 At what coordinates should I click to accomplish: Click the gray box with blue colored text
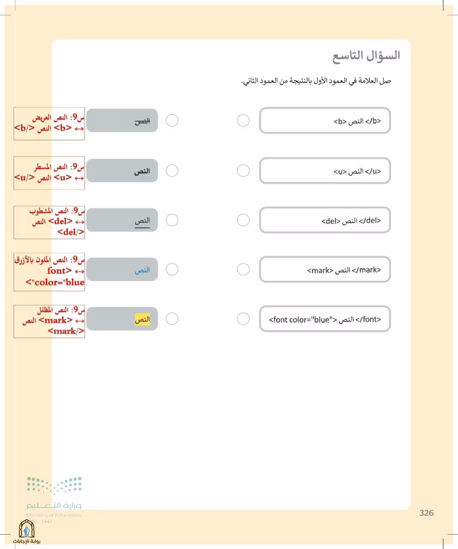click(122, 270)
